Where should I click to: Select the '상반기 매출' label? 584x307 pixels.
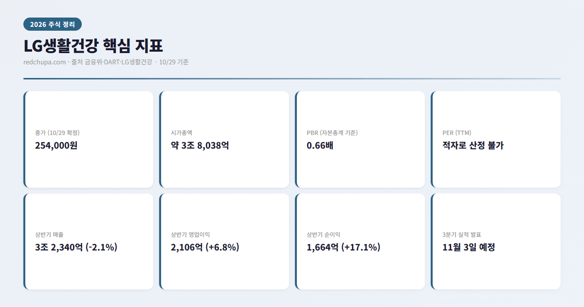[x=49, y=234]
